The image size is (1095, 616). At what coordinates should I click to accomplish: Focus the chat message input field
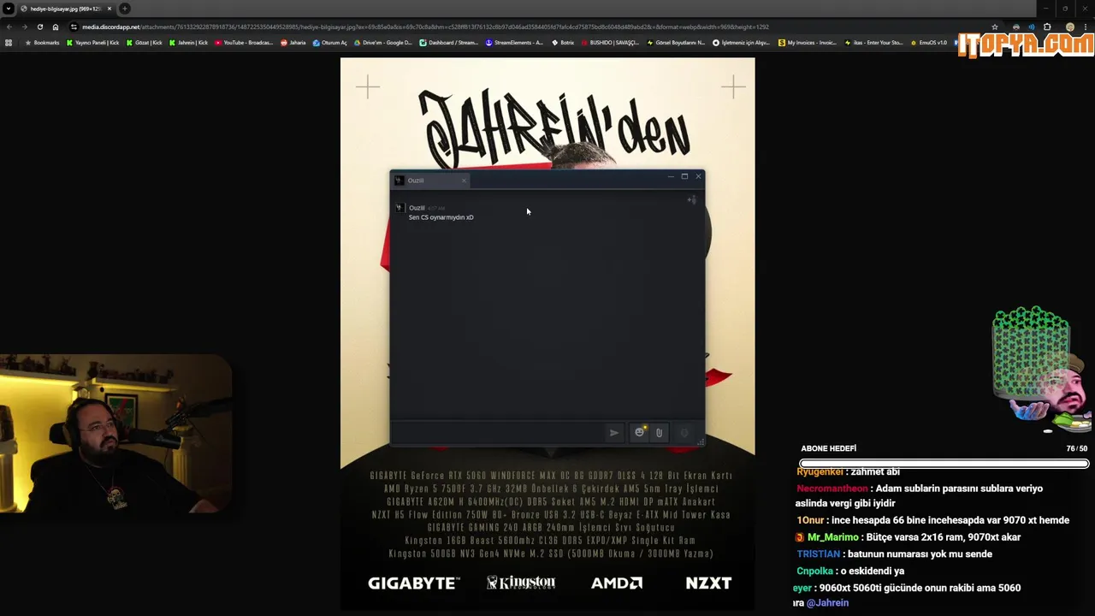pos(496,433)
